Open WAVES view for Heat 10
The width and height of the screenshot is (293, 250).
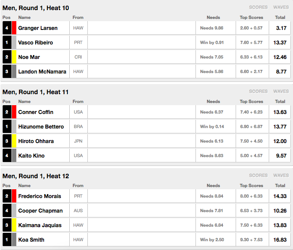281,7
